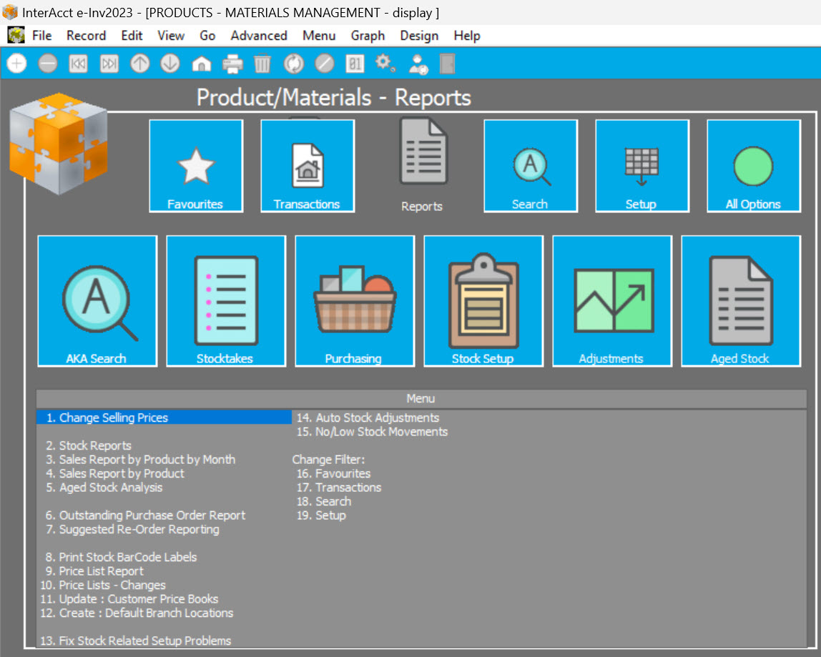Viewport: 821px width, 657px height.
Task: Jump to the first record using toolbar icon
Action: [79, 64]
